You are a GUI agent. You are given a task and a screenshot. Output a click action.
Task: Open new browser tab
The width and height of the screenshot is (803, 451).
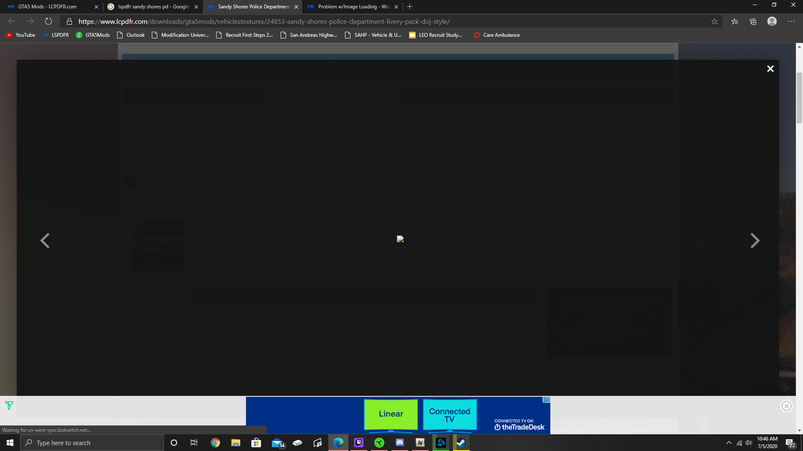click(409, 7)
